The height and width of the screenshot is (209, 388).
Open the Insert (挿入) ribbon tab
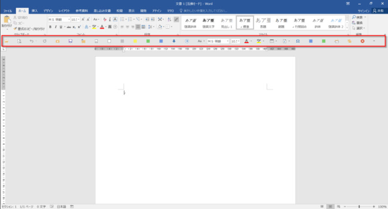(35, 11)
